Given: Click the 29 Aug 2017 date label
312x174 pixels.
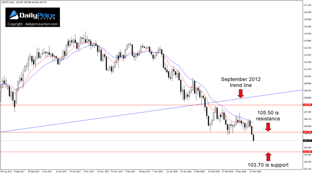Looking at the screenshot, I should click(6, 172).
